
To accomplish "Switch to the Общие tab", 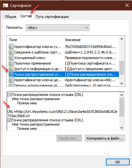I will coord(10,17).
